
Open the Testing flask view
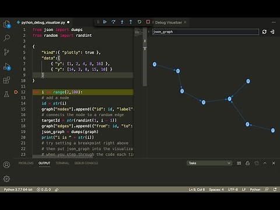tap(6, 94)
